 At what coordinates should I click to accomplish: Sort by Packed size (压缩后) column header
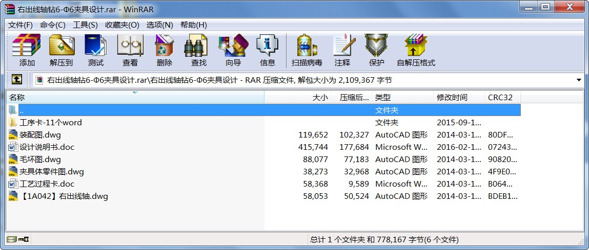pos(352,98)
